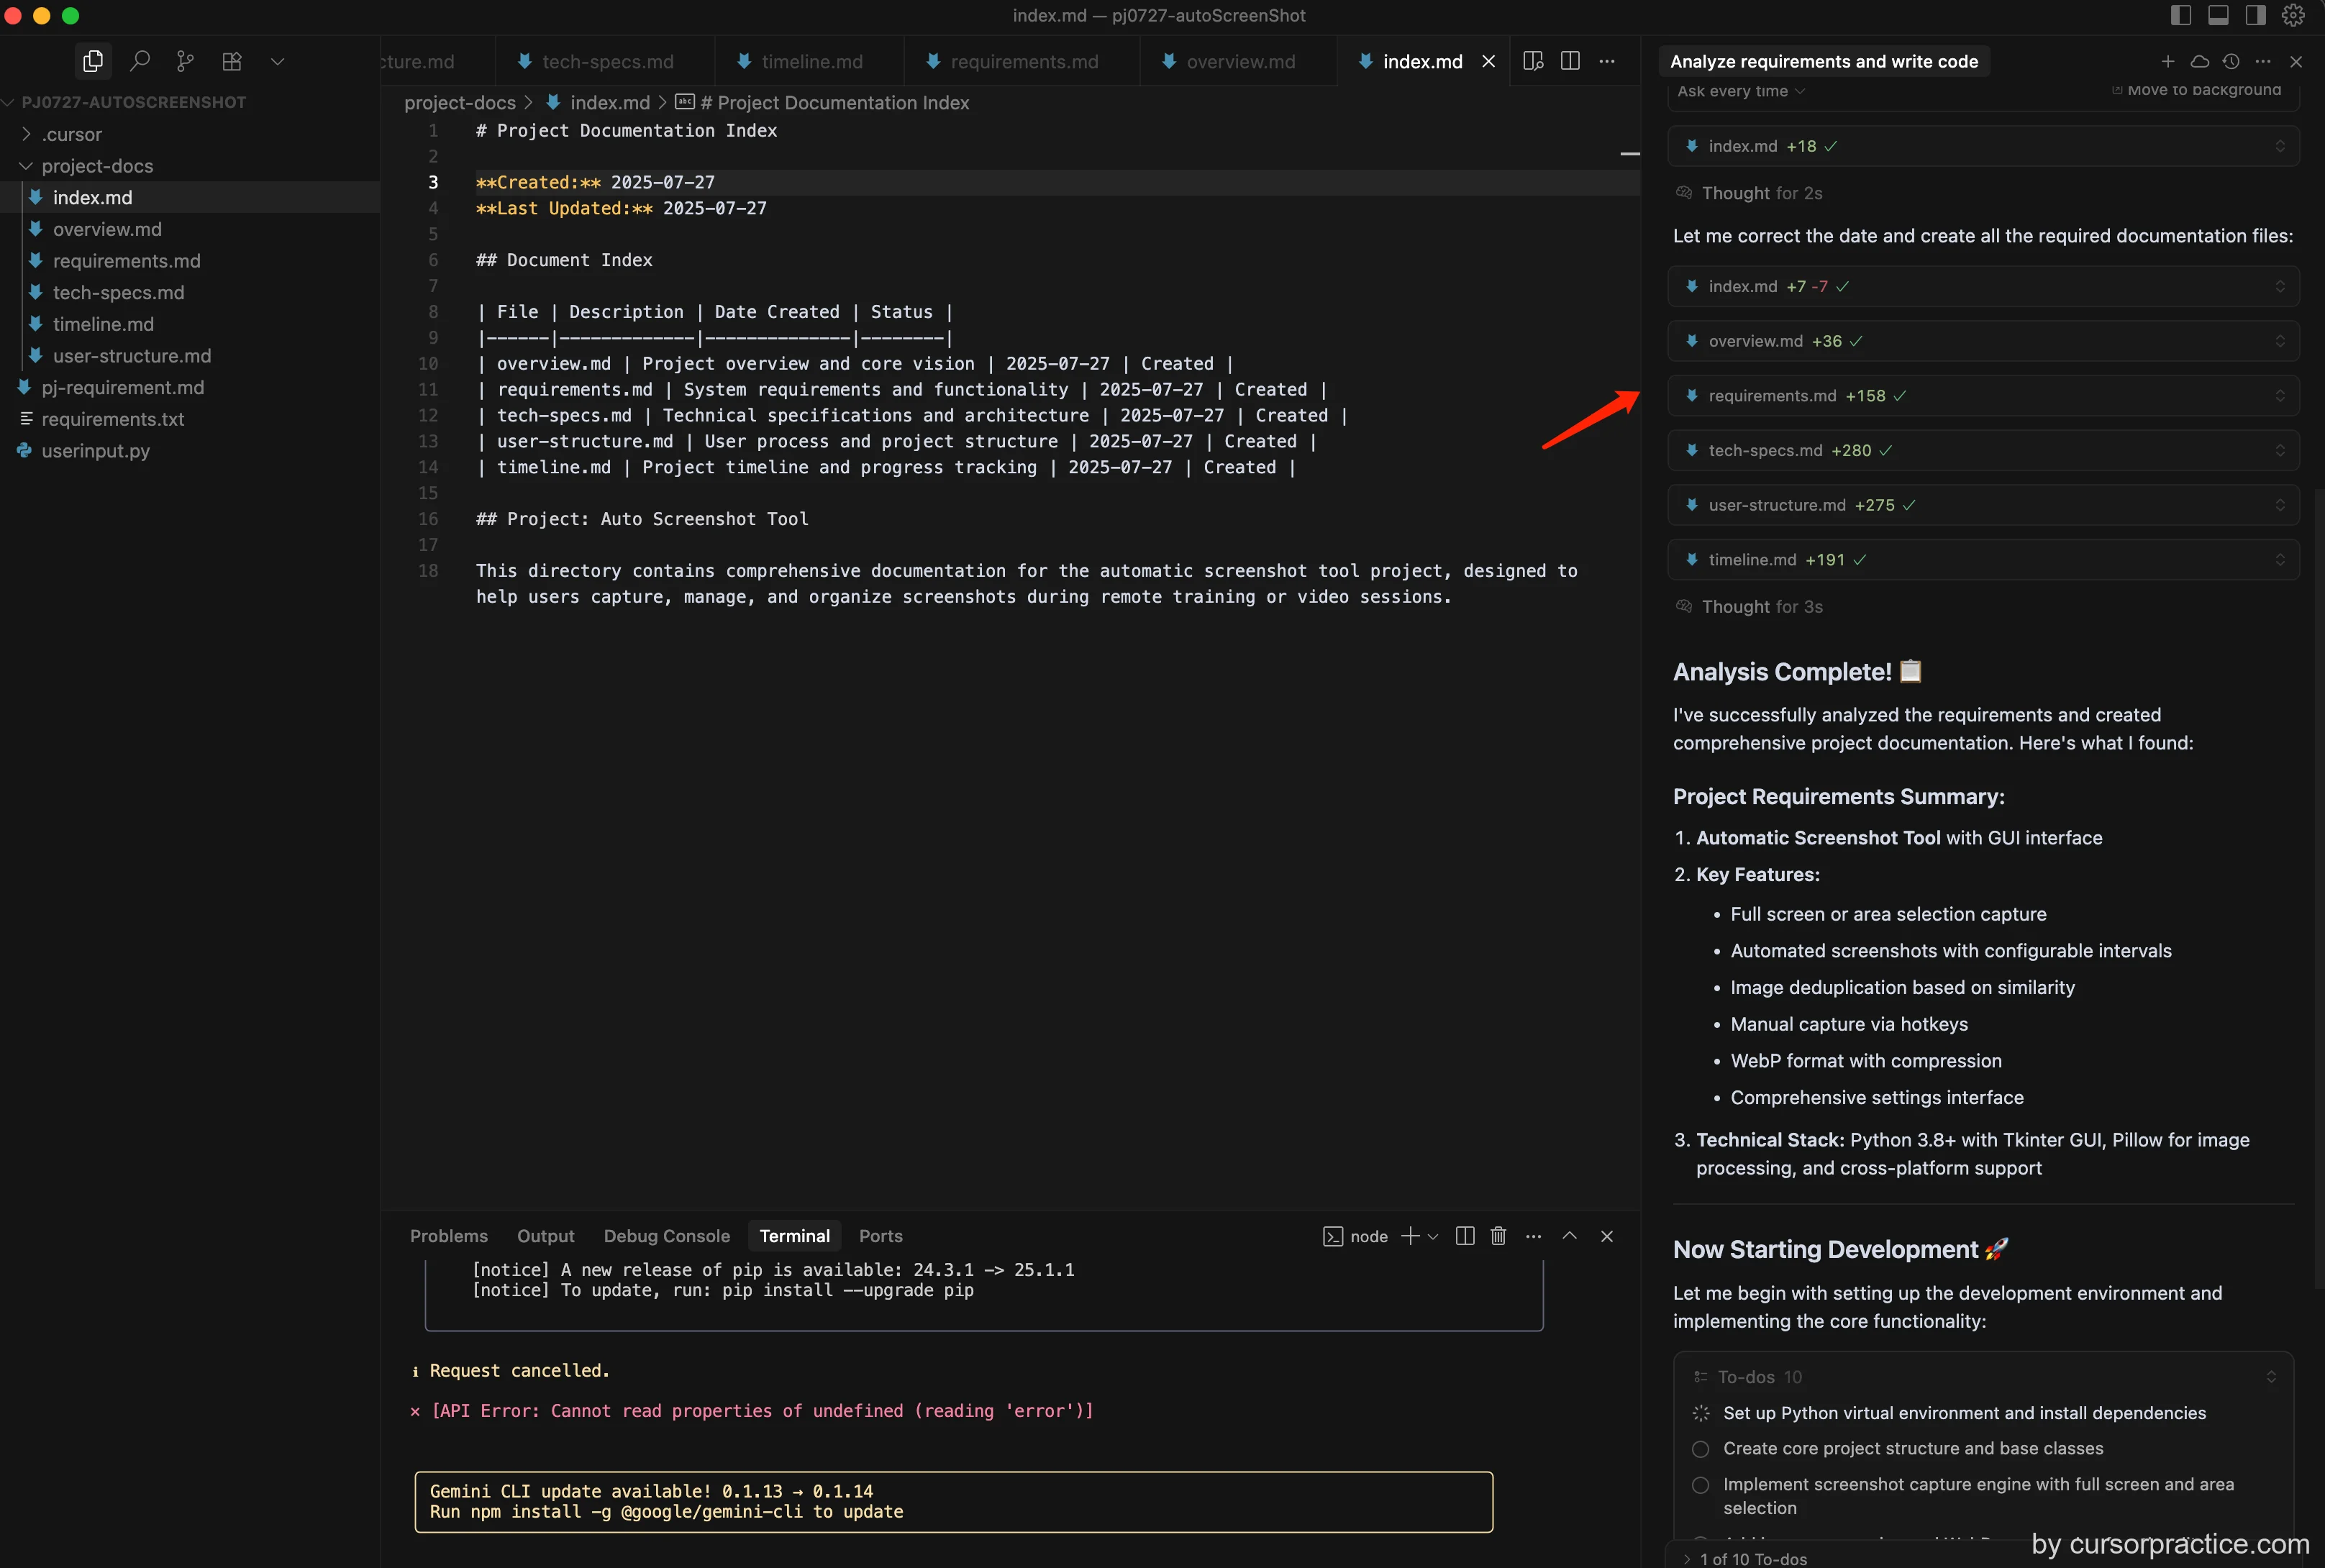Viewport: 2325px width, 1568px height.
Task: Split the terminal icon
Action: pyautogui.click(x=1465, y=1236)
